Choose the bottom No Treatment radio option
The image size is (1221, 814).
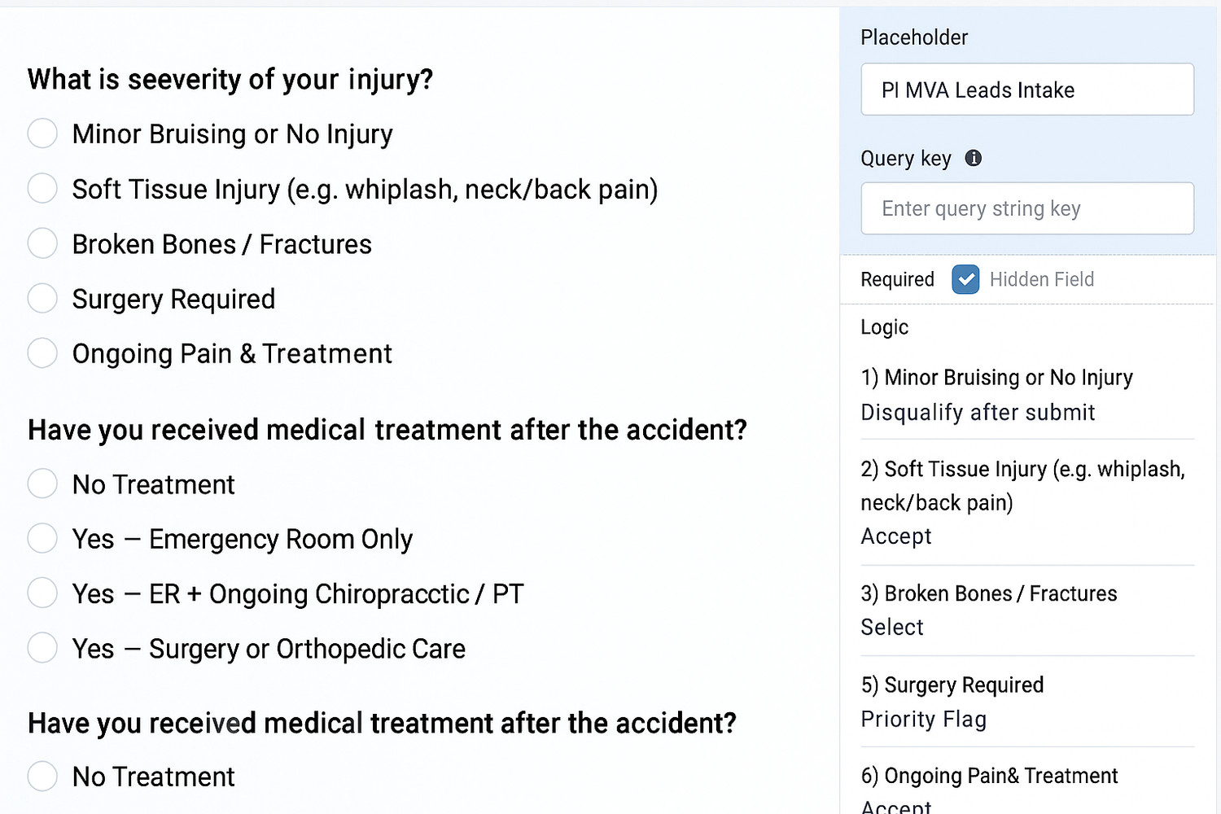pos(42,776)
